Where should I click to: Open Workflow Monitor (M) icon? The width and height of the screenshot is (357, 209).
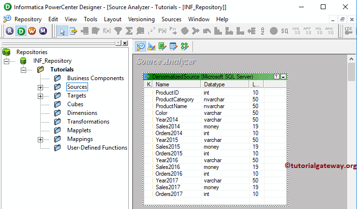pos(44,31)
